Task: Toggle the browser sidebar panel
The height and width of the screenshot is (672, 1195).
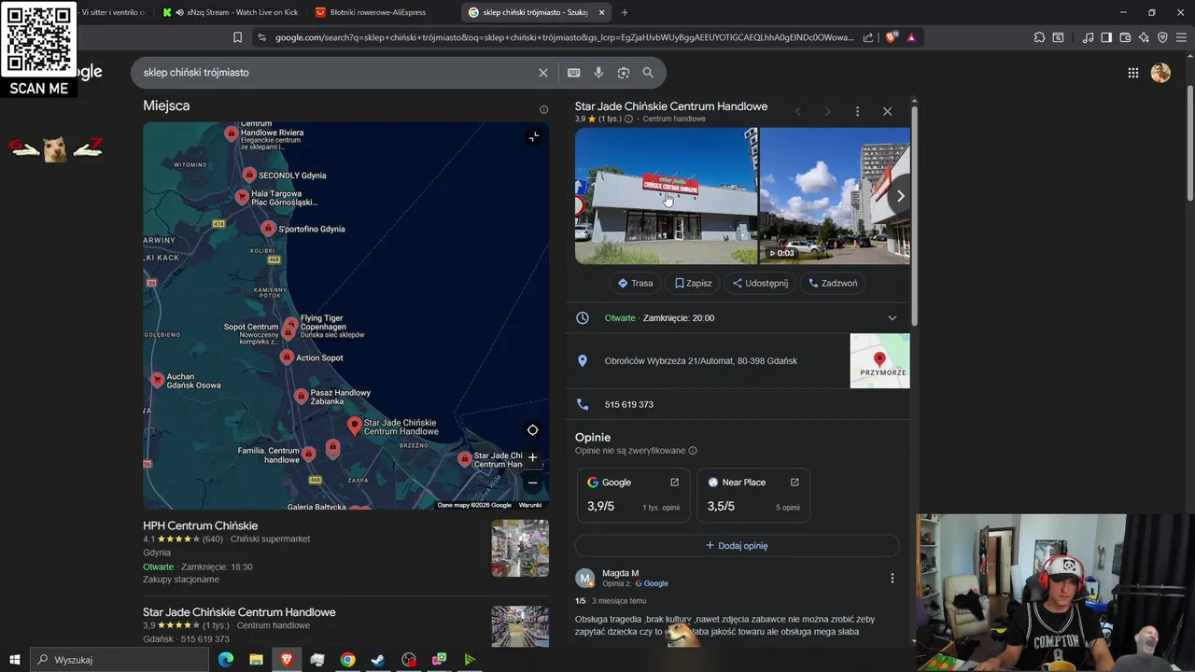Action: pyautogui.click(x=1106, y=37)
